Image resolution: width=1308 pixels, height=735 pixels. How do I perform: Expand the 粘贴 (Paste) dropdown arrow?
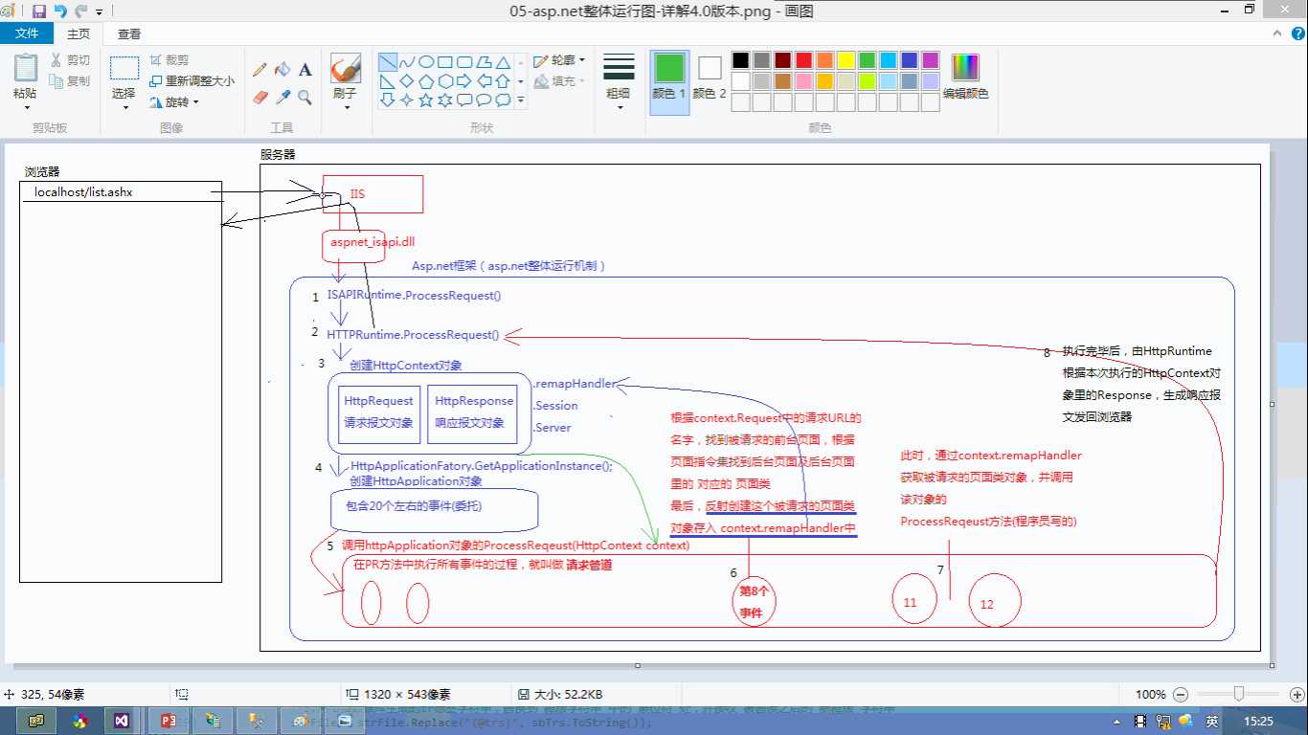pyautogui.click(x=26, y=107)
